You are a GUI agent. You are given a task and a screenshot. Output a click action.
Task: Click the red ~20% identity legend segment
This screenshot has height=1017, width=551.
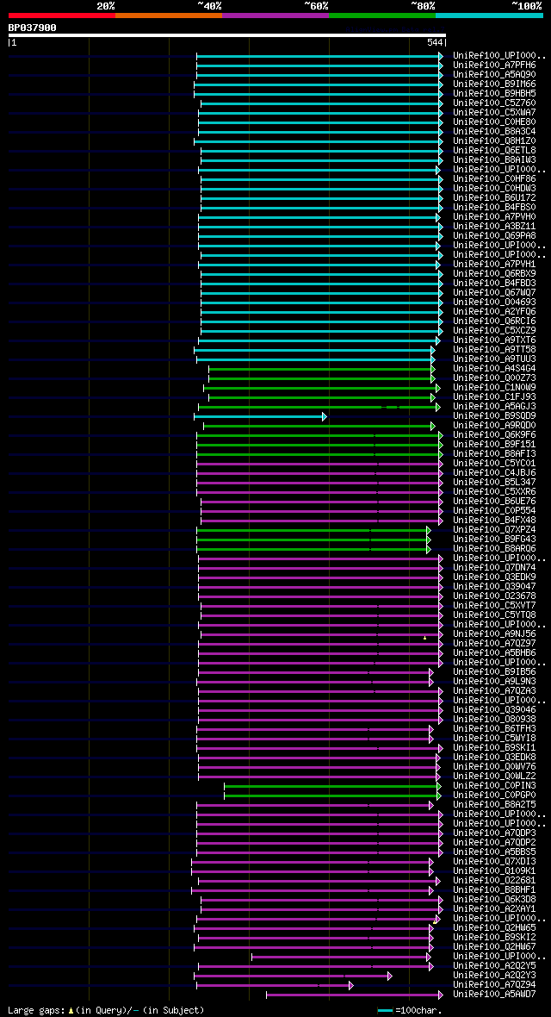[62, 15]
